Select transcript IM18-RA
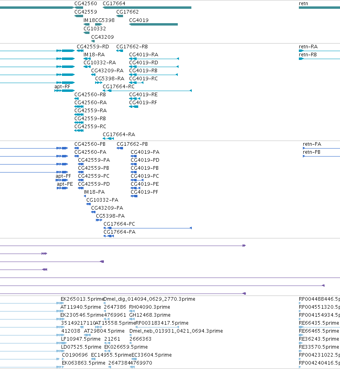Viewport: 340px width, 369px height. coord(94,55)
